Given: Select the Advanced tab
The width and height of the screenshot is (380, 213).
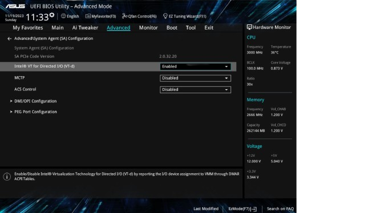Looking at the screenshot, I should (119, 28).
